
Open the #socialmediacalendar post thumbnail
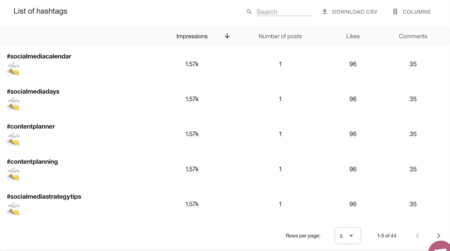[x=13, y=69]
